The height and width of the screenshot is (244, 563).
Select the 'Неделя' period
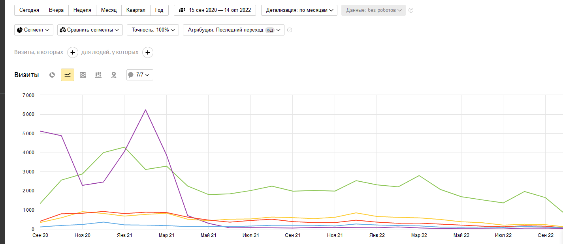[82, 10]
